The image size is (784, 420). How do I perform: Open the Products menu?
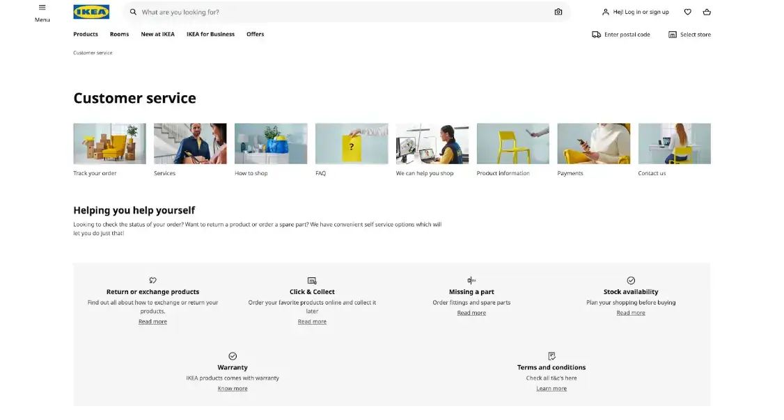pos(86,34)
